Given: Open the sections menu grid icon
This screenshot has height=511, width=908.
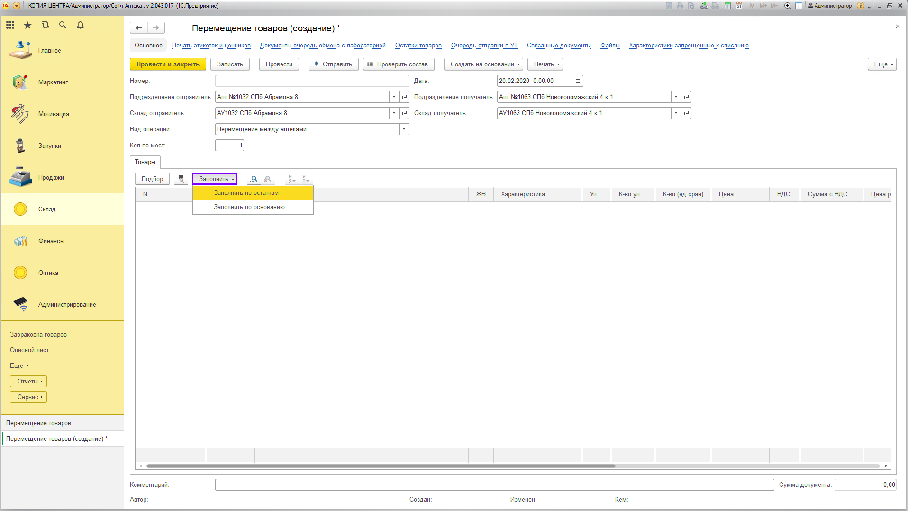Looking at the screenshot, I should point(10,25).
